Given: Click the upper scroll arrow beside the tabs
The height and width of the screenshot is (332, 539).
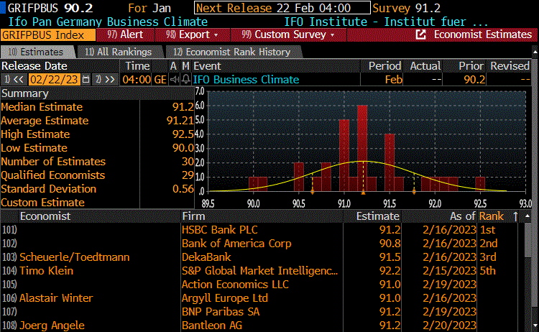Looking at the screenshot, I should tap(535, 52).
